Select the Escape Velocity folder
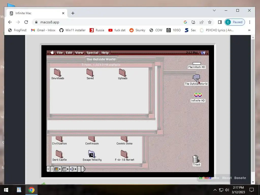 tap(92, 156)
